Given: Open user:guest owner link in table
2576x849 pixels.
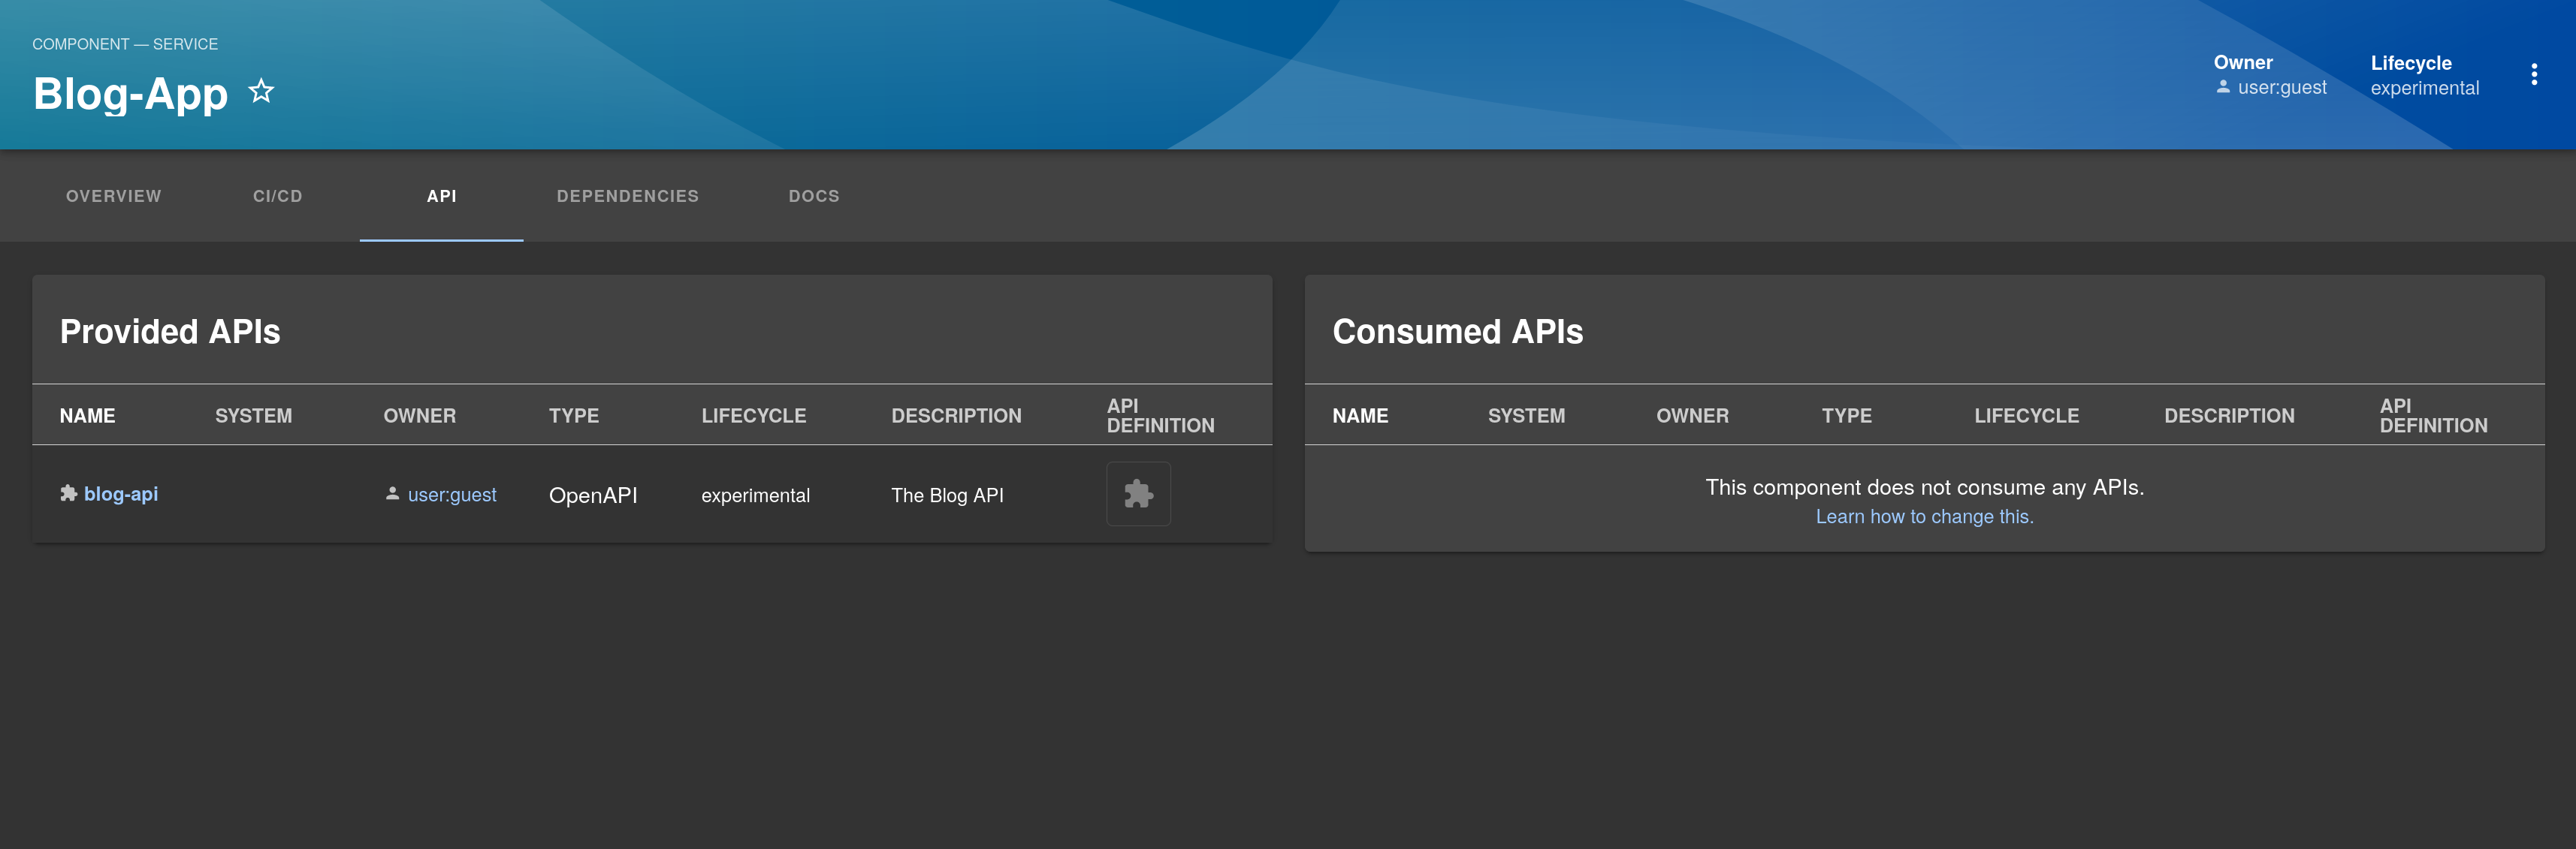Looking at the screenshot, I should pyautogui.click(x=452, y=495).
